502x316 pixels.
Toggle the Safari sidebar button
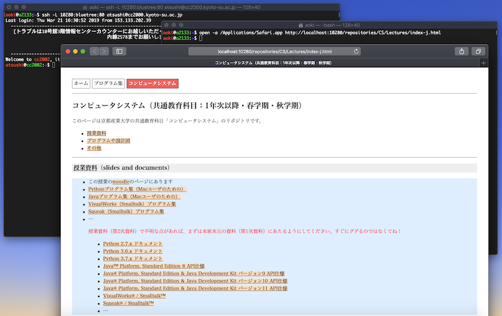119,52
